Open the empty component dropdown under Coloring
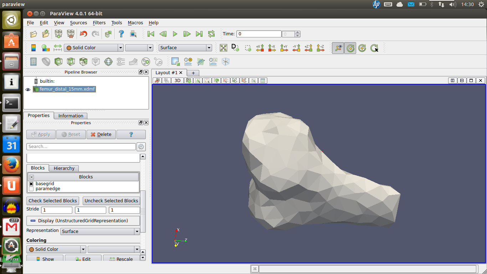Viewport: 487px width, 274px height. click(x=114, y=249)
